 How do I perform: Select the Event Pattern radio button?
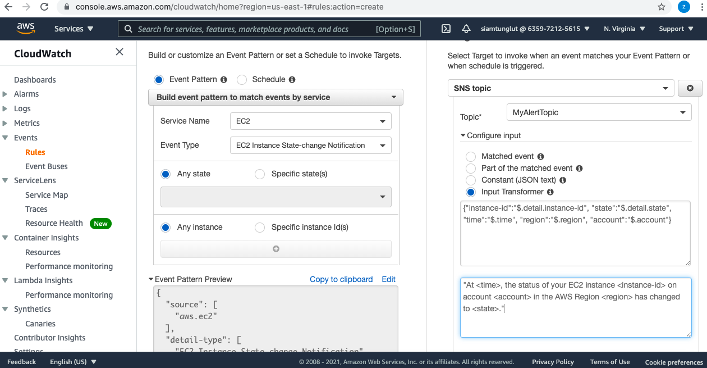[x=159, y=80]
